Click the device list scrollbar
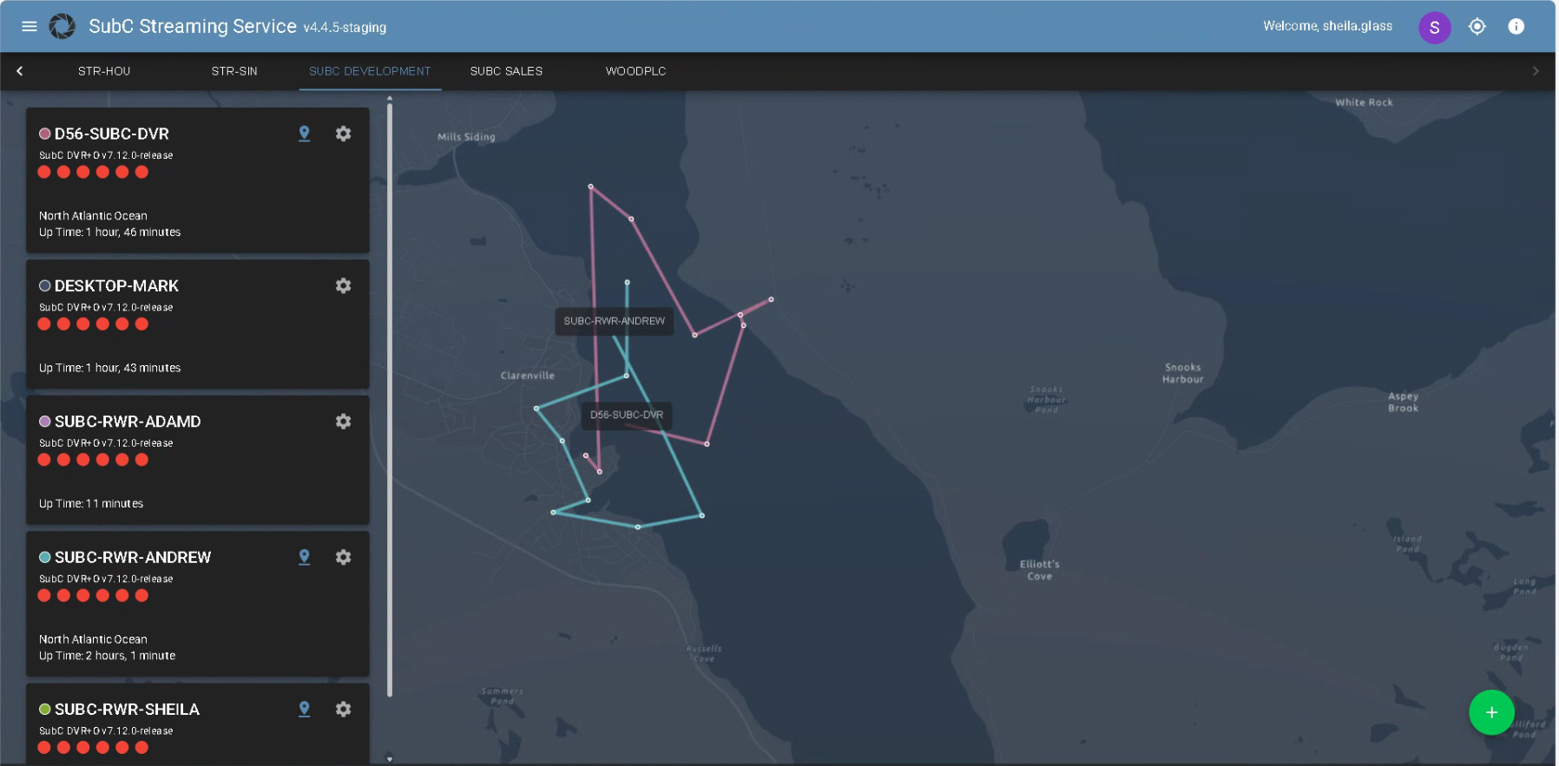Screen dimensions: 1559x766 pyautogui.click(x=390, y=399)
